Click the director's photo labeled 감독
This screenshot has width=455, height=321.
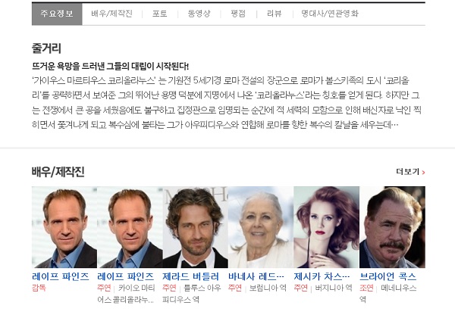(x=64, y=227)
